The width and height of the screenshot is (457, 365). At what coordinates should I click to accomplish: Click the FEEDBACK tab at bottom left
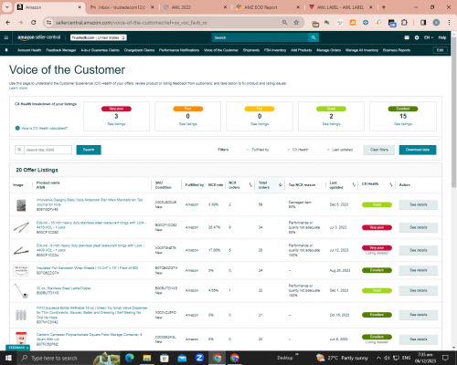point(18,348)
